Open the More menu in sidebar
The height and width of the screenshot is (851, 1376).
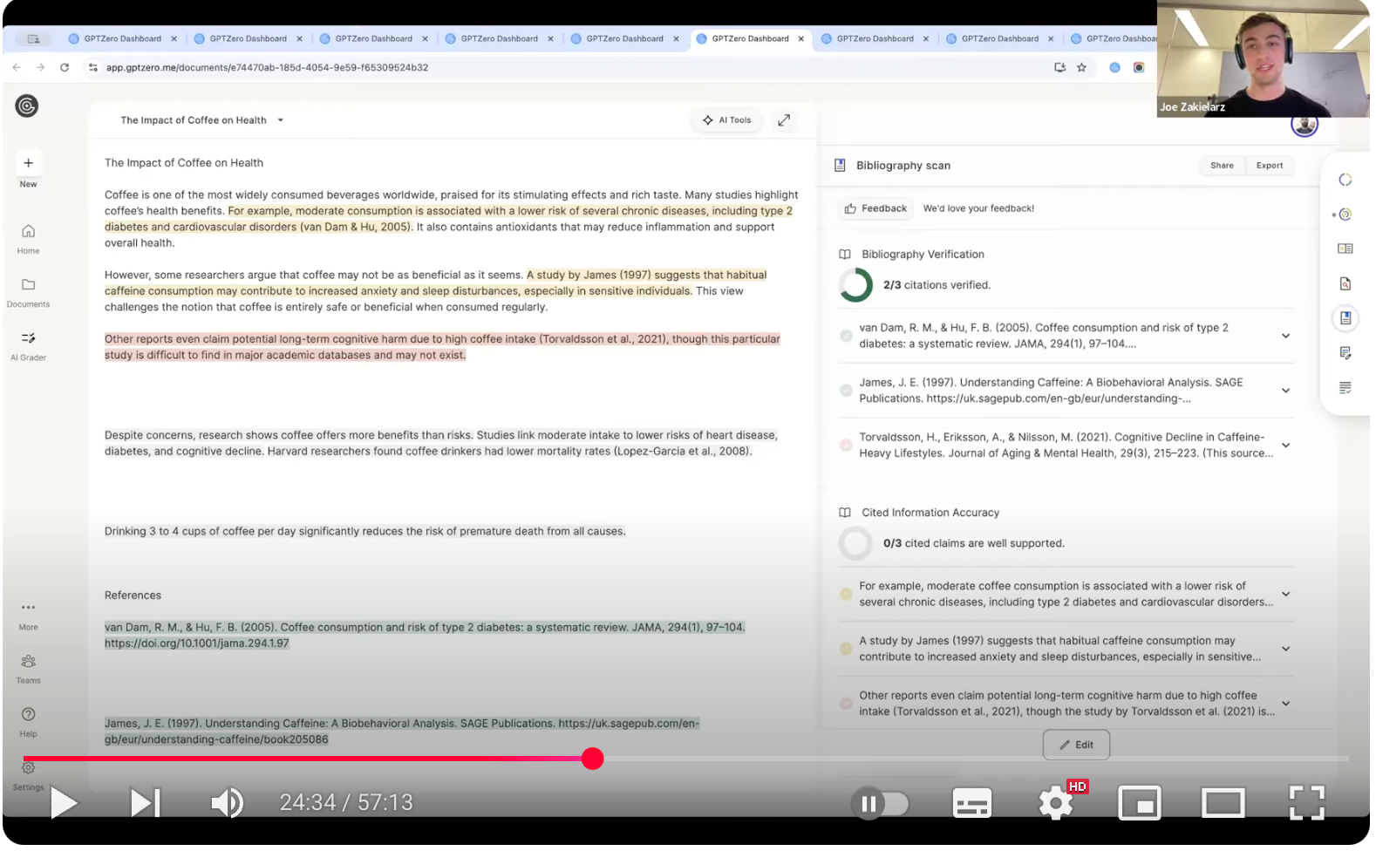click(28, 616)
